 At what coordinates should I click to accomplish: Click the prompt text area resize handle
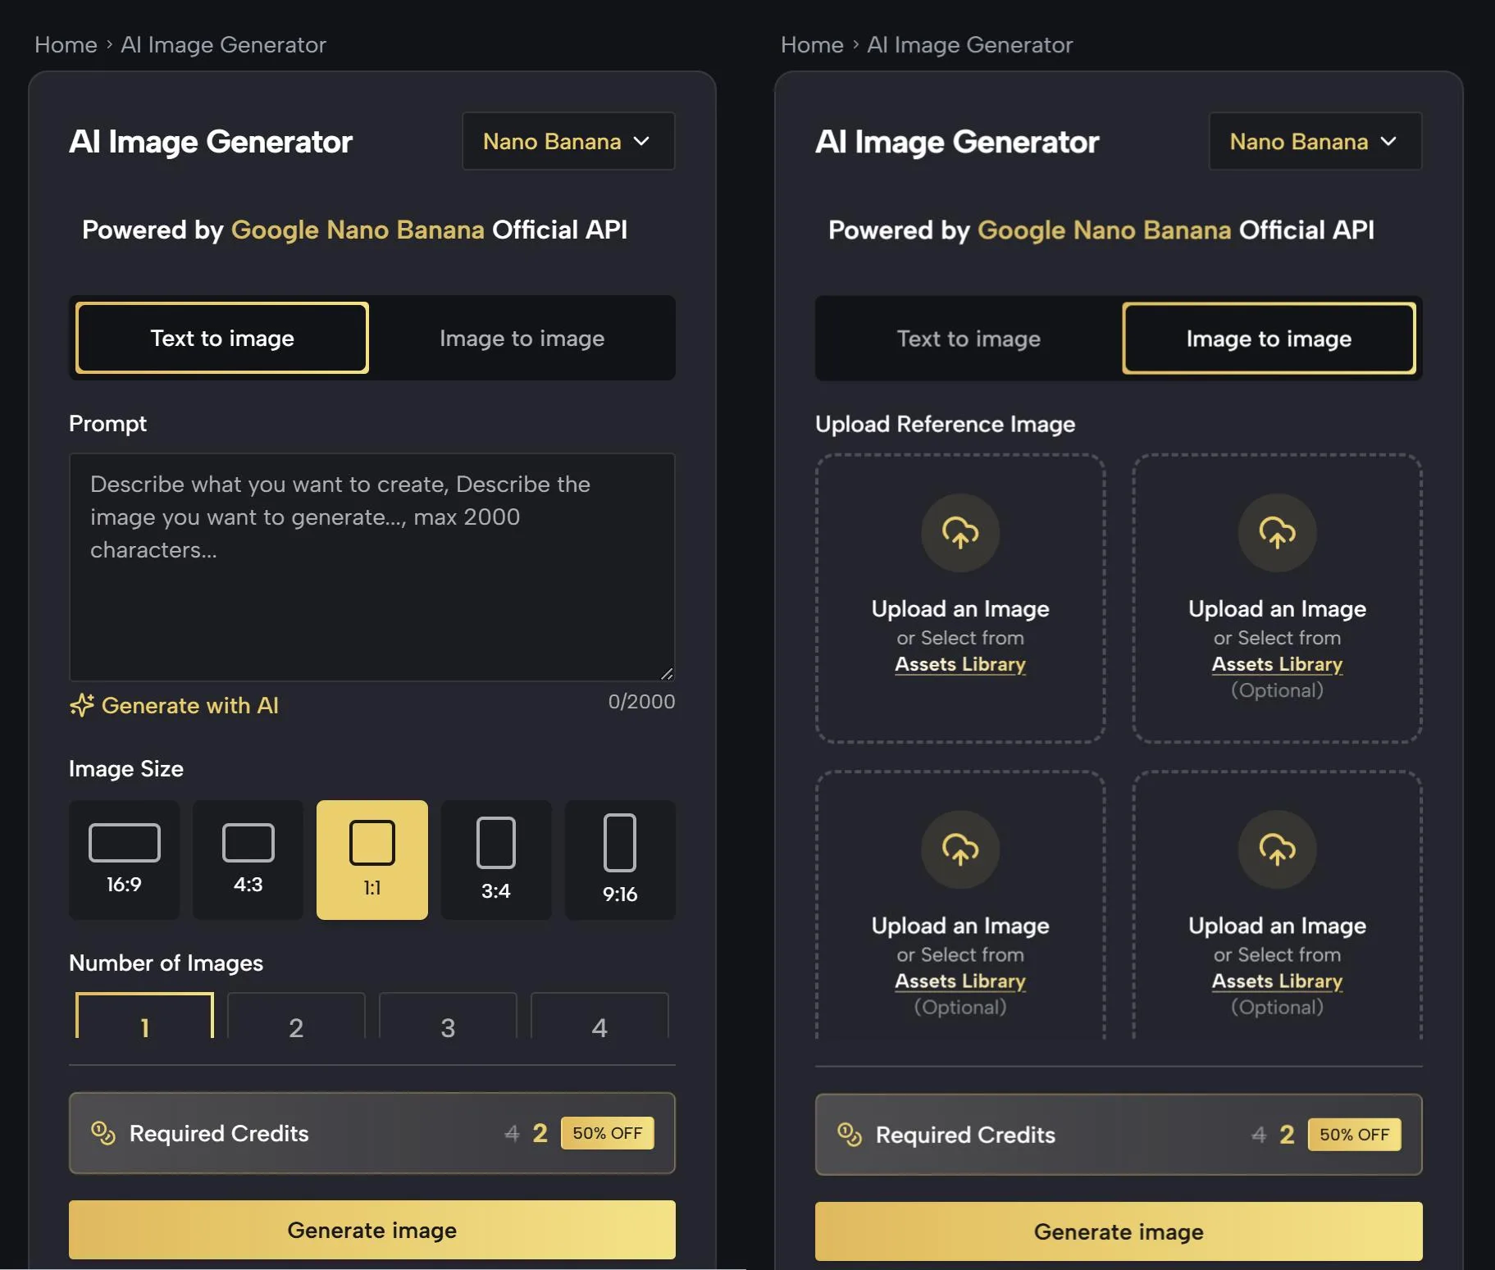pyautogui.click(x=668, y=673)
